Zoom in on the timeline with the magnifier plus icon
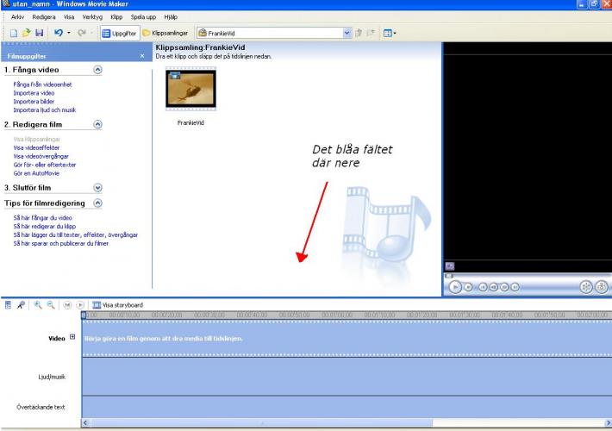Image resolution: width=612 pixels, height=431 pixels. pos(39,304)
